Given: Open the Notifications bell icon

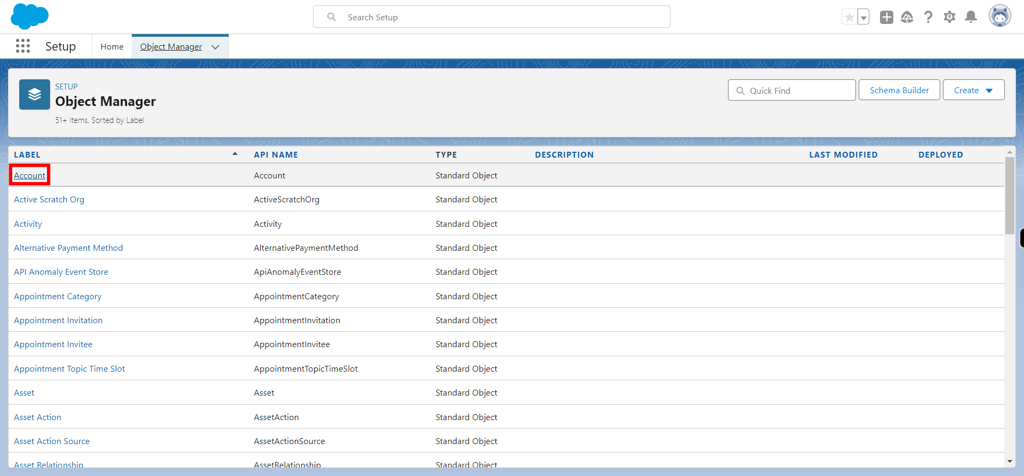Looking at the screenshot, I should click(971, 17).
